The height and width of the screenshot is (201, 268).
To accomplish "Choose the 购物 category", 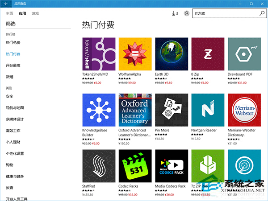I will point(9,165).
